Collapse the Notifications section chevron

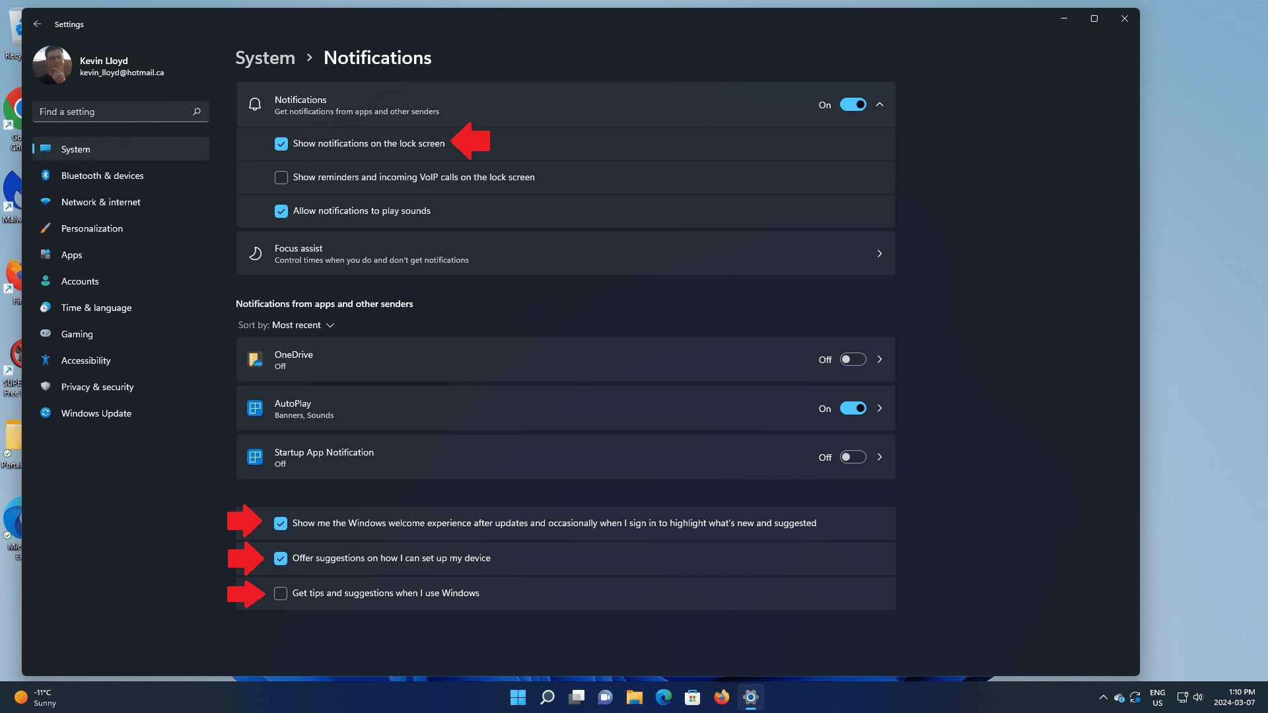click(x=880, y=104)
